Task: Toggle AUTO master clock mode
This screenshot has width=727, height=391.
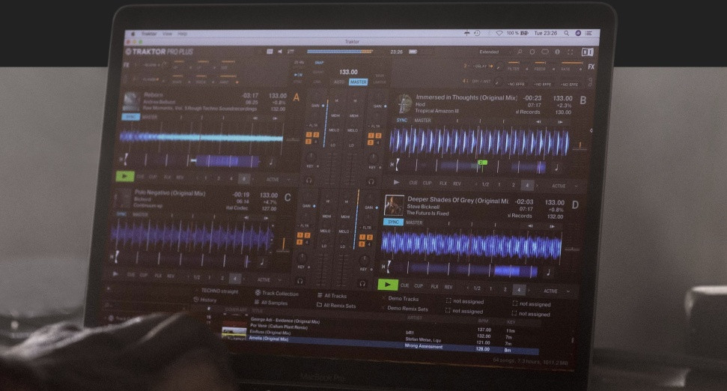Action: pyautogui.click(x=339, y=82)
